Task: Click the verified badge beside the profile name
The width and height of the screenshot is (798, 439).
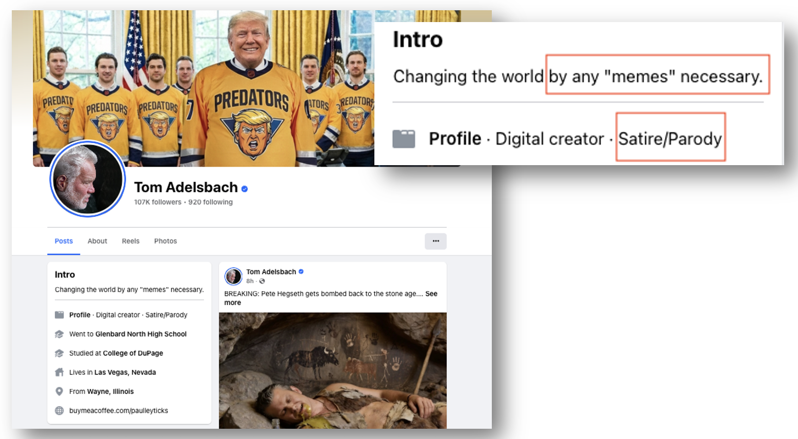Action: 245,189
